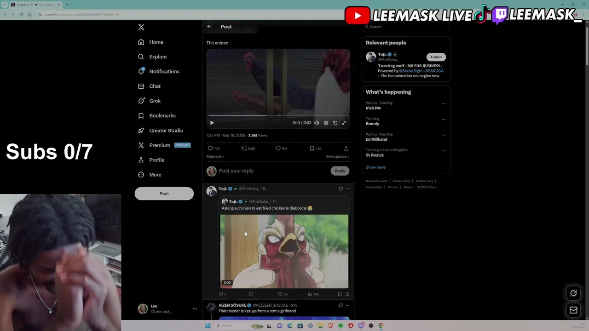Open Premium in the sidebar
Screen dimensions: 589x331
click(163, 145)
